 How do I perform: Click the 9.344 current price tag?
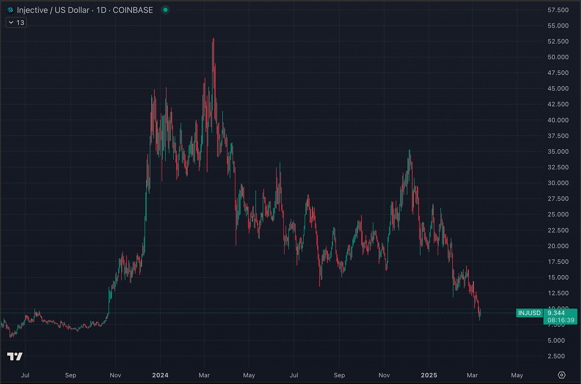tap(556, 313)
